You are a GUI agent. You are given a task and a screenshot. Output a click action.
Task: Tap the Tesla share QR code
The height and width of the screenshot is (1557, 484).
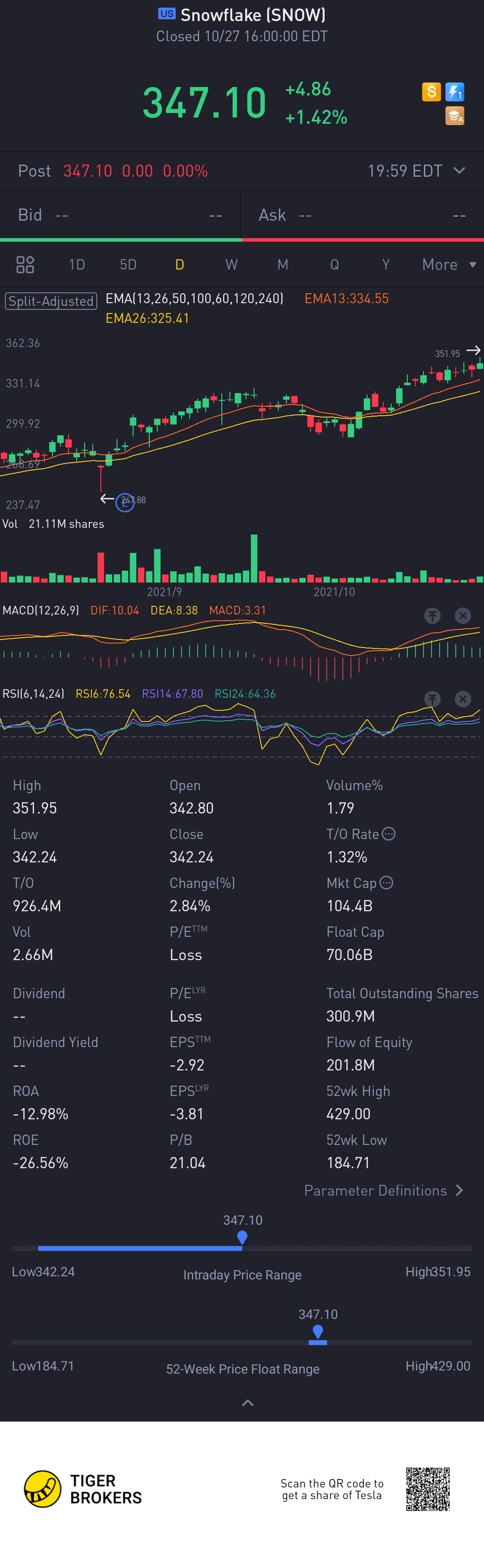point(428,1489)
